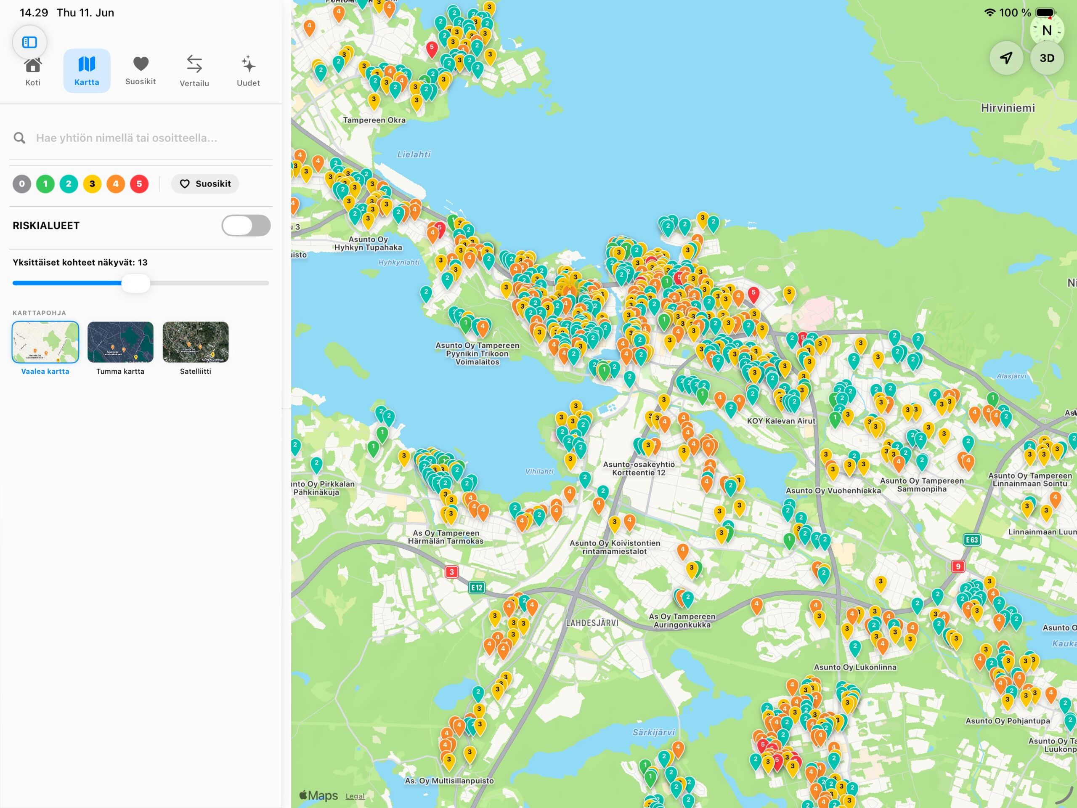Tap the Hirviniemi place label

click(1008, 108)
